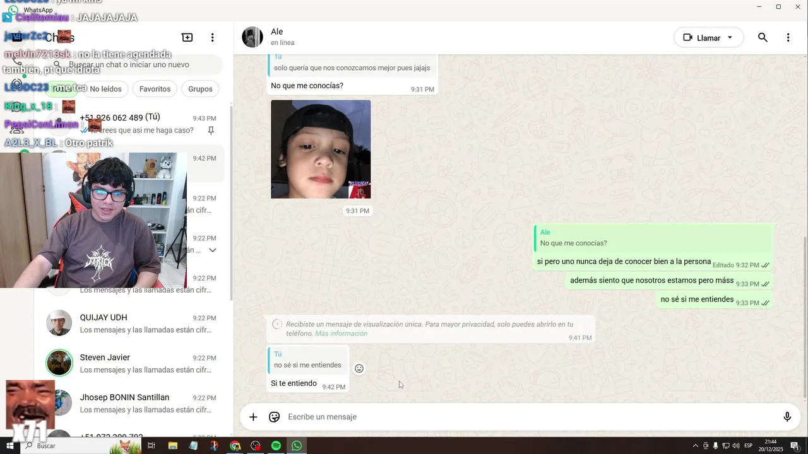The width and height of the screenshot is (808, 454).
Task: Open Ale contact info by name
Action: [x=276, y=32]
